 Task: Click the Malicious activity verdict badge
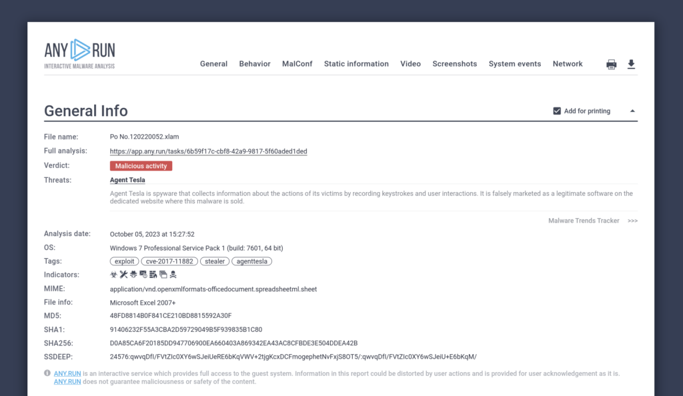(x=141, y=166)
